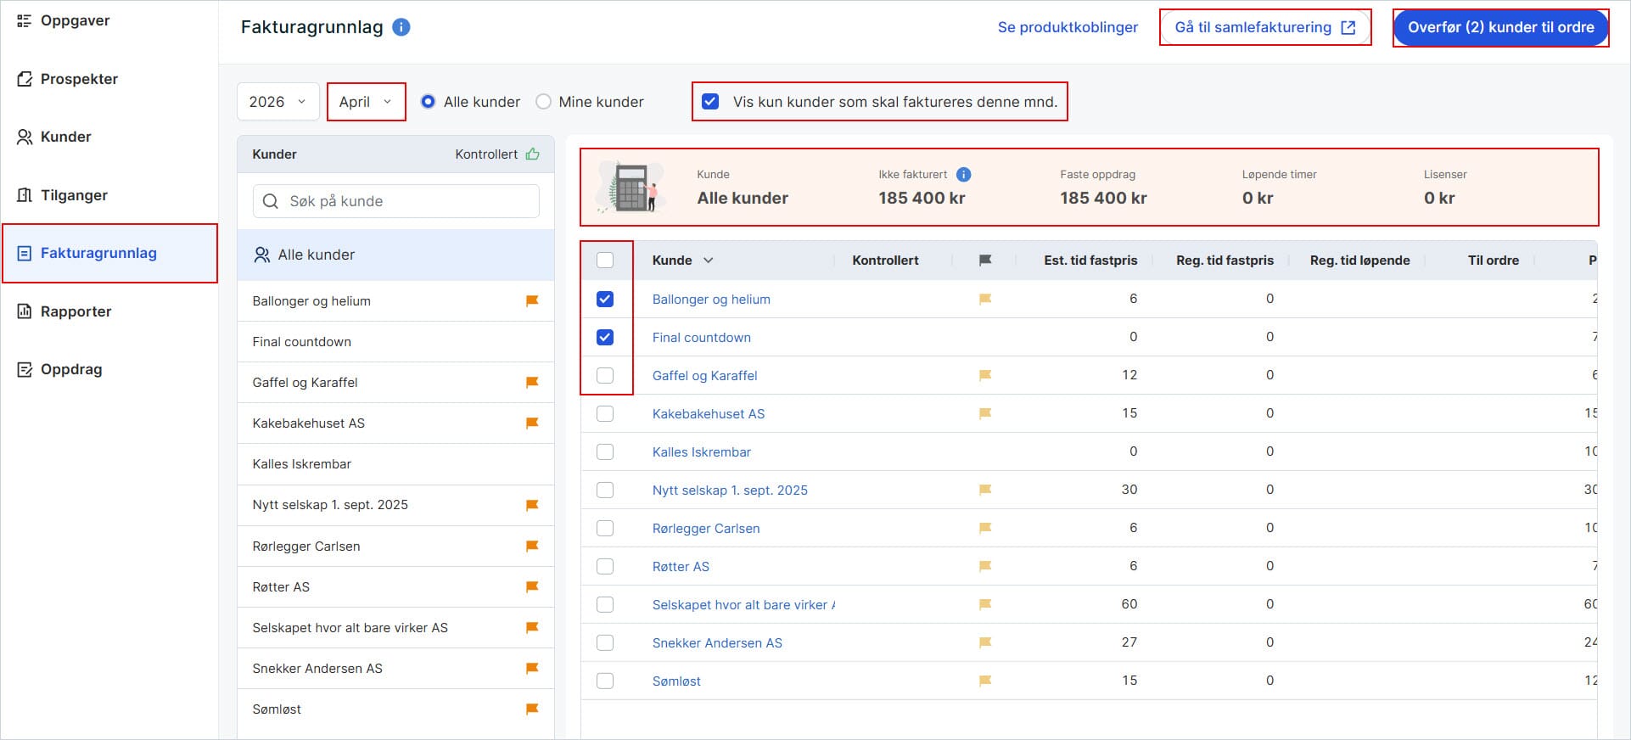1631x740 pixels.
Task: Disable Vis kun kunder som skal faktureres
Action: point(710,102)
